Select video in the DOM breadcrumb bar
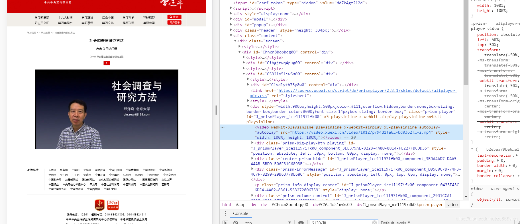 pos(452,205)
